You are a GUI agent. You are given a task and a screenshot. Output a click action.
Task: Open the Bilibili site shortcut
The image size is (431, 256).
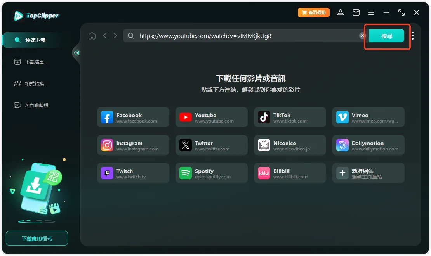click(290, 173)
